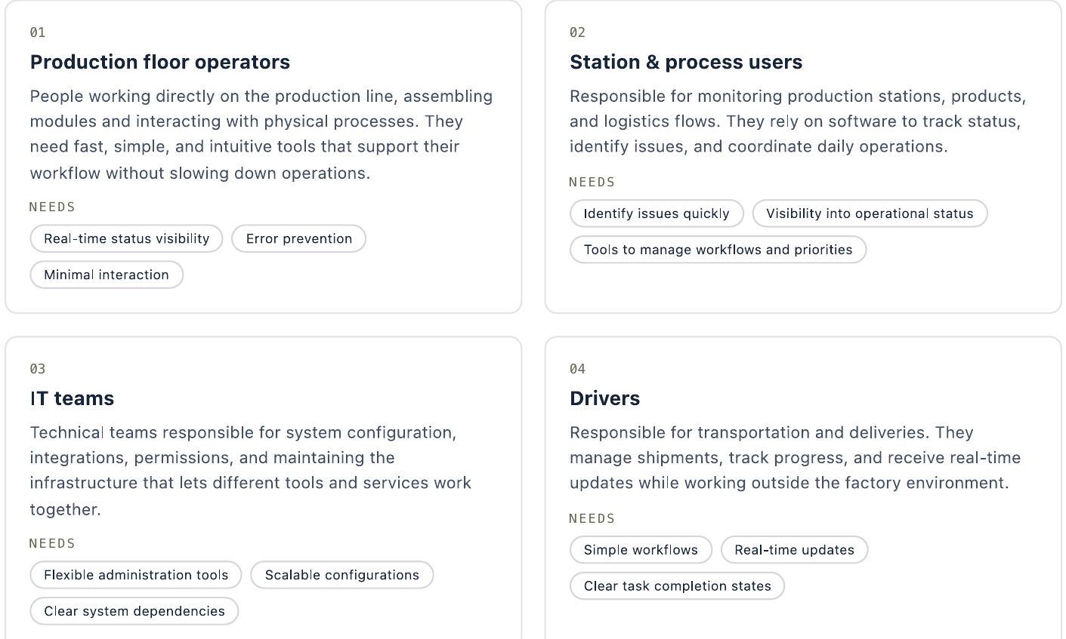1066x639 pixels.
Task: Click the 'Clear system dependencies' tag
Action: point(134,611)
